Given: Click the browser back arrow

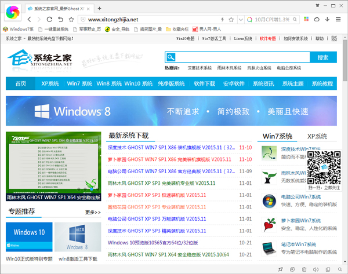Looking at the screenshot, I should (30, 20).
